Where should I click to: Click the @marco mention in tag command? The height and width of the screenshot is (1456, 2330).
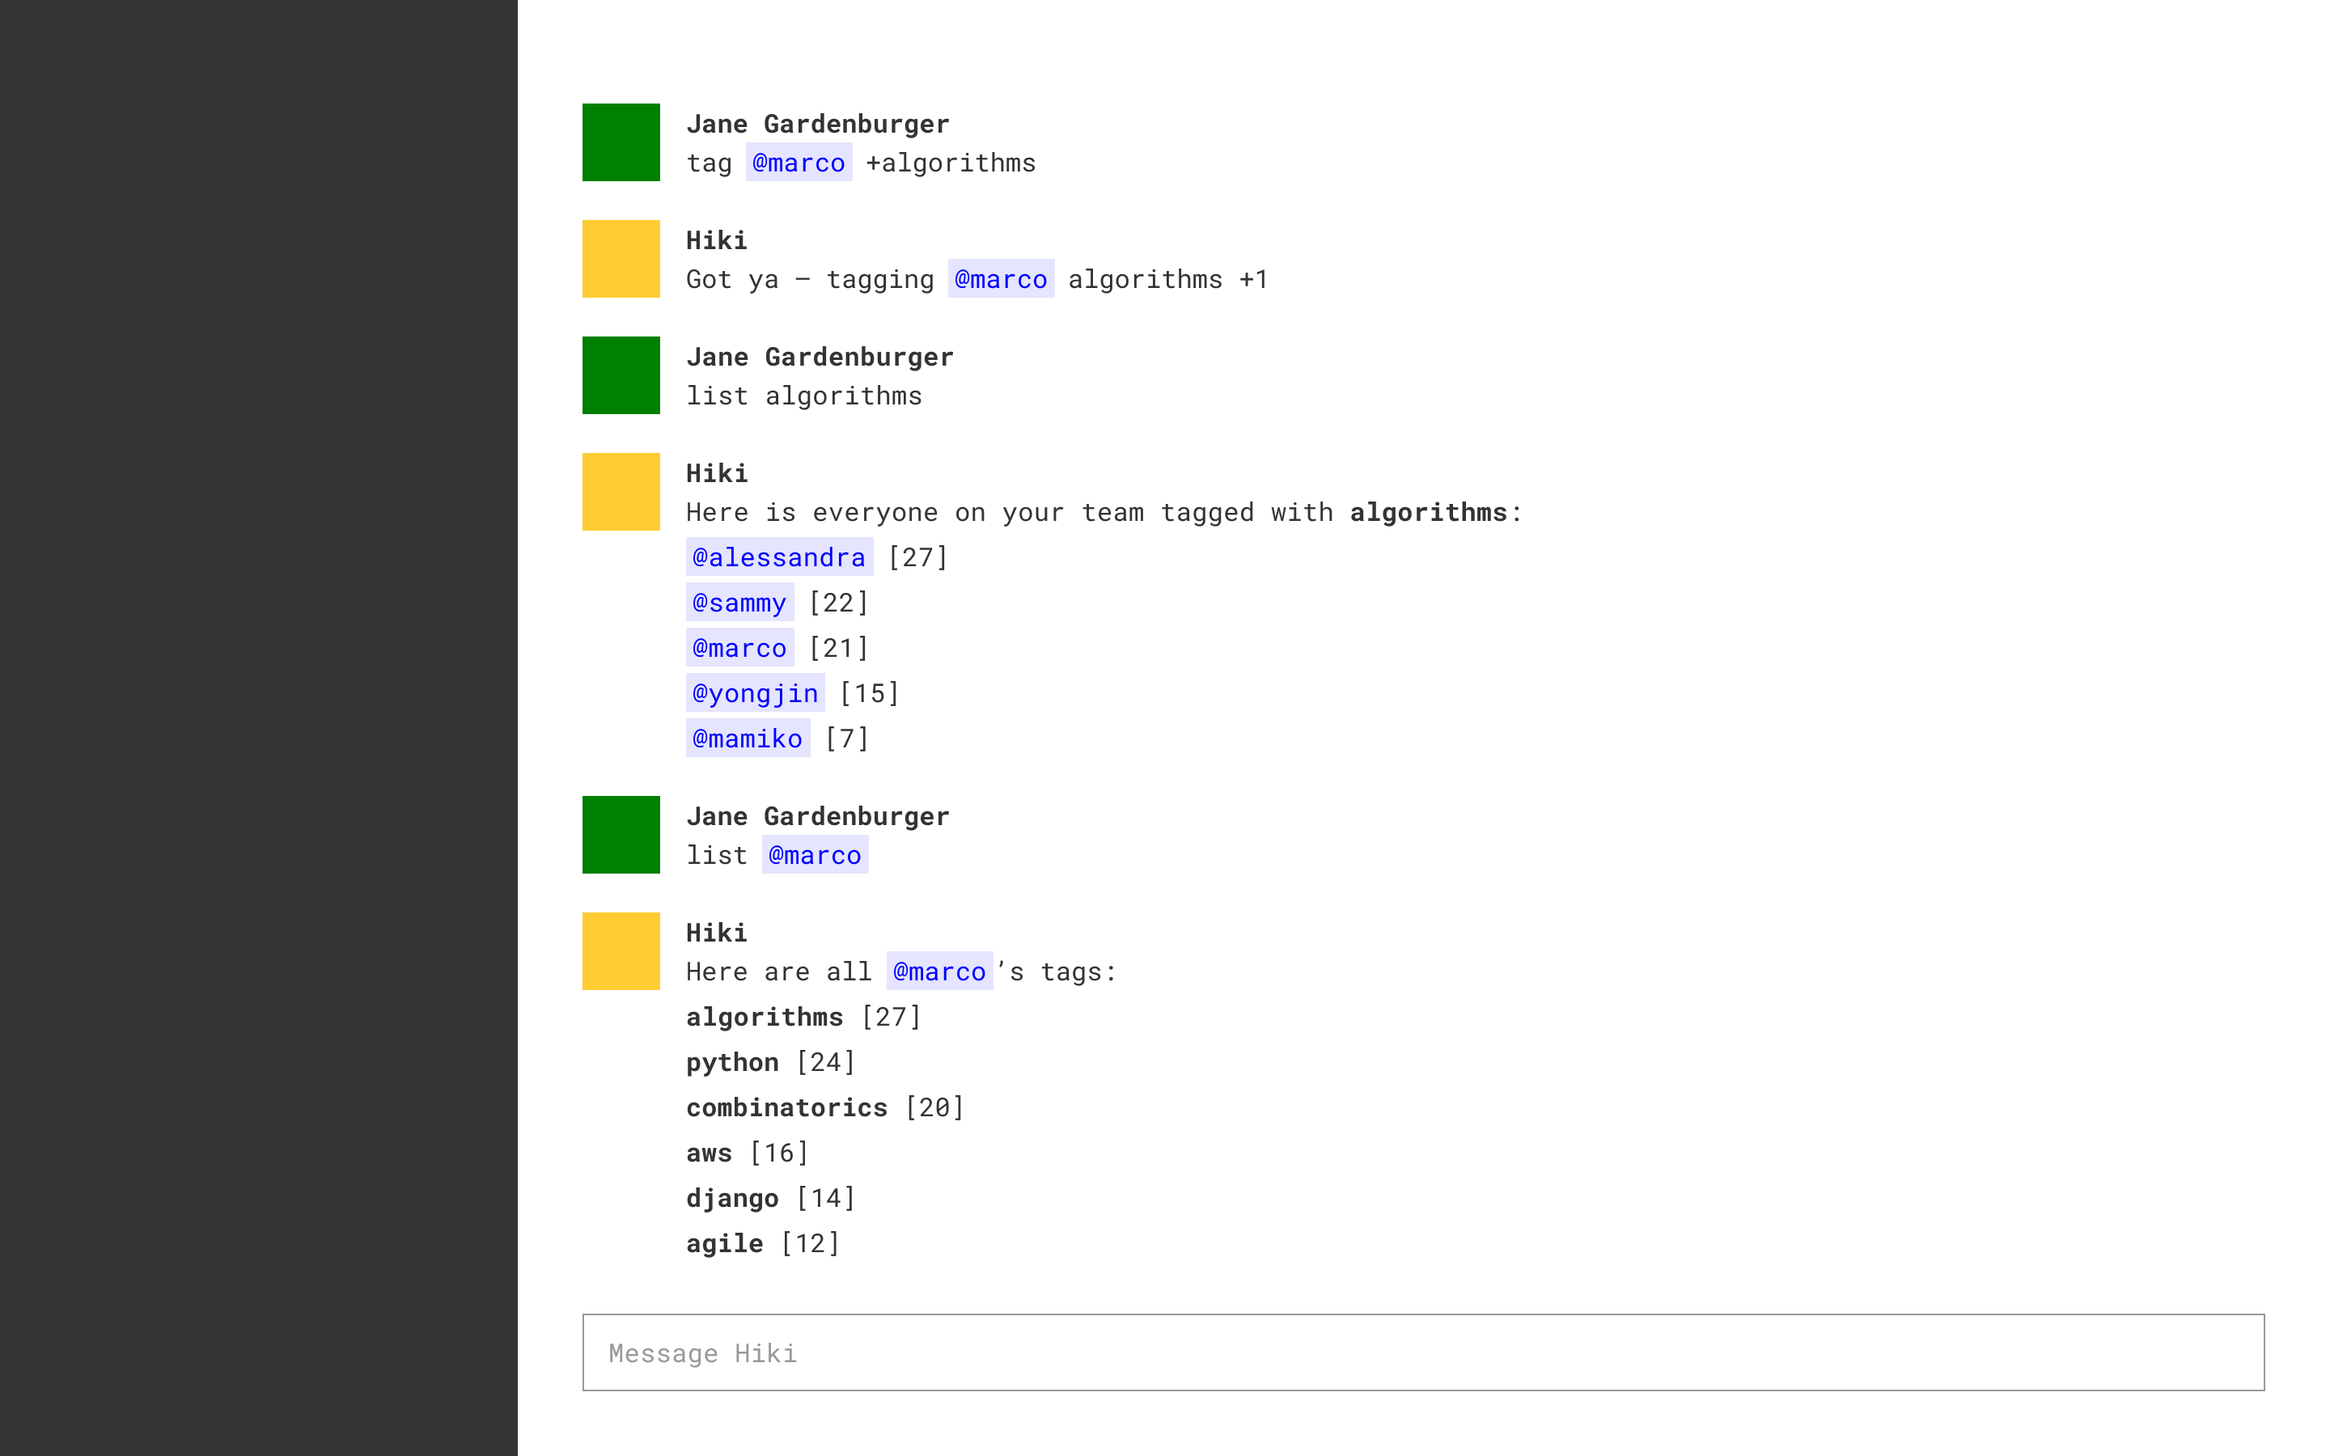point(797,161)
